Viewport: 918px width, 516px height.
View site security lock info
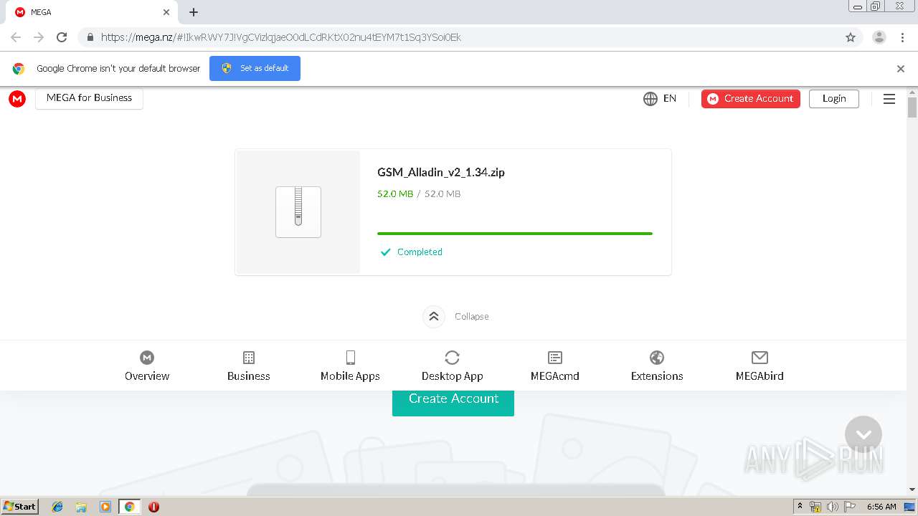[x=90, y=37]
